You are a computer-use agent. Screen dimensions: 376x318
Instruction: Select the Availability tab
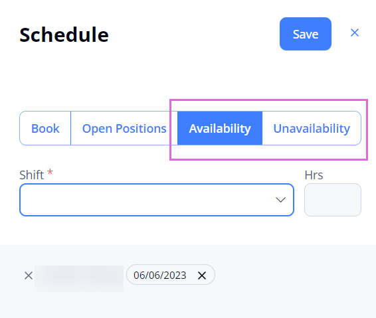(x=220, y=128)
